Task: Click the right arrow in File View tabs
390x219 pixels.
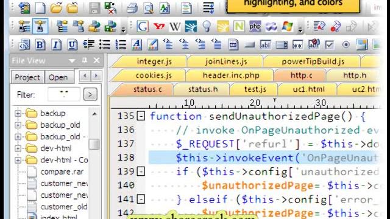Action: point(96,75)
